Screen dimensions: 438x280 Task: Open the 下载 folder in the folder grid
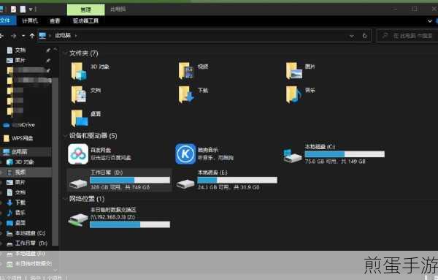186,94
